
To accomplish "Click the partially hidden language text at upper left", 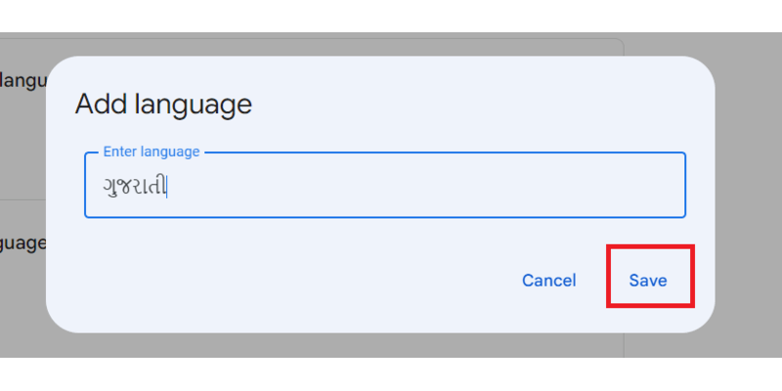I will (22, 80).
